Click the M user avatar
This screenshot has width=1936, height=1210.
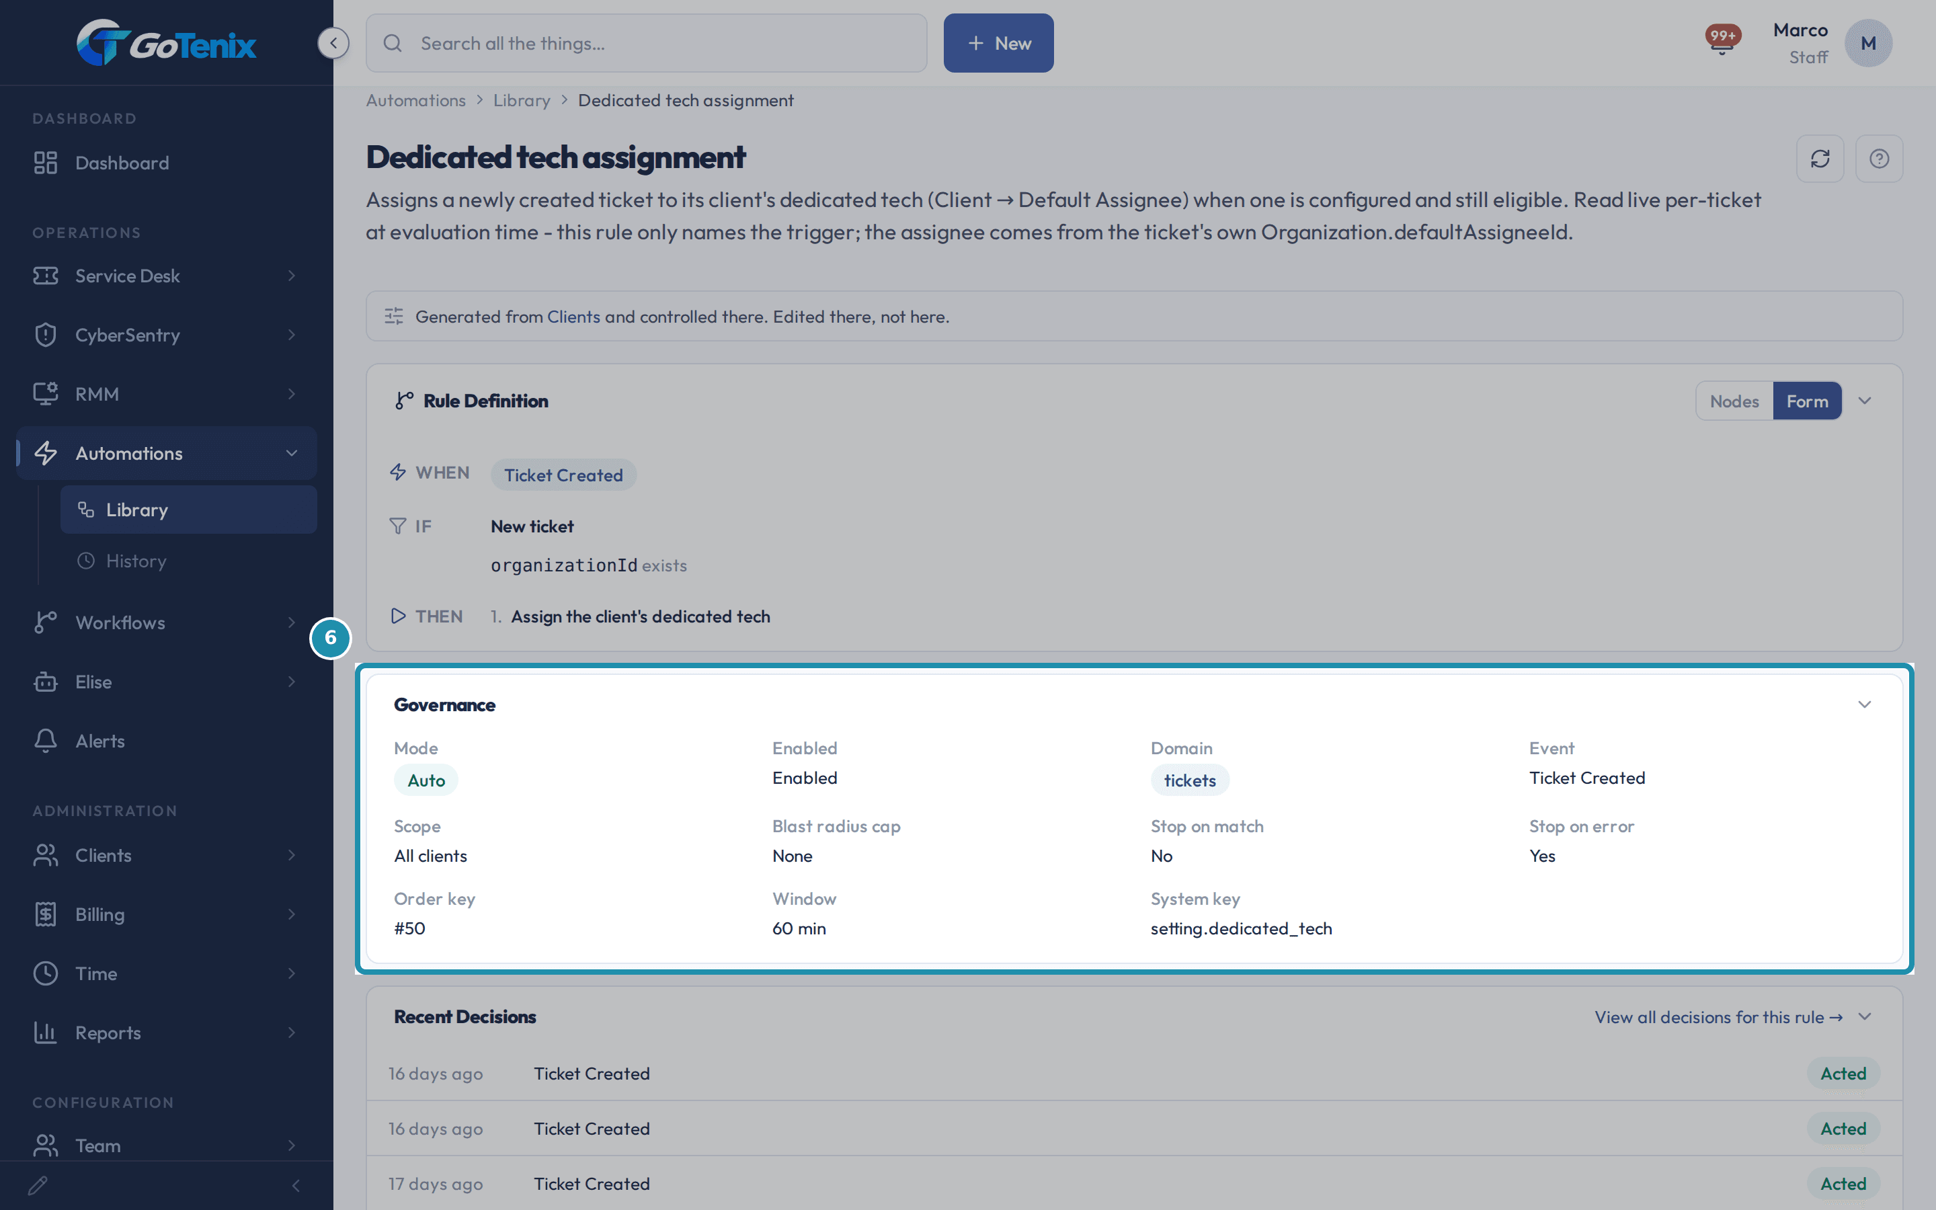point(1868,43)
